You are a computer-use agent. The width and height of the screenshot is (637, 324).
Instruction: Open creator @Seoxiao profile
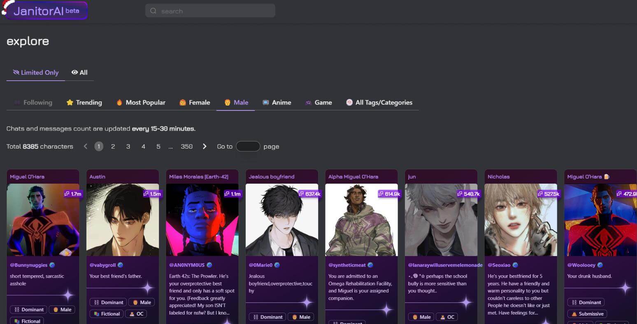click(499, 265)
